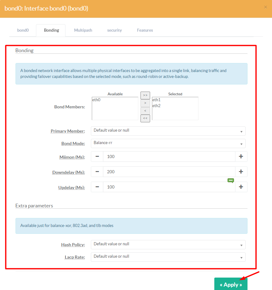Increment Updelay with the plus button
Image resolution: width=272 pixels, height=290 pixels.
[x=241, y=187]
